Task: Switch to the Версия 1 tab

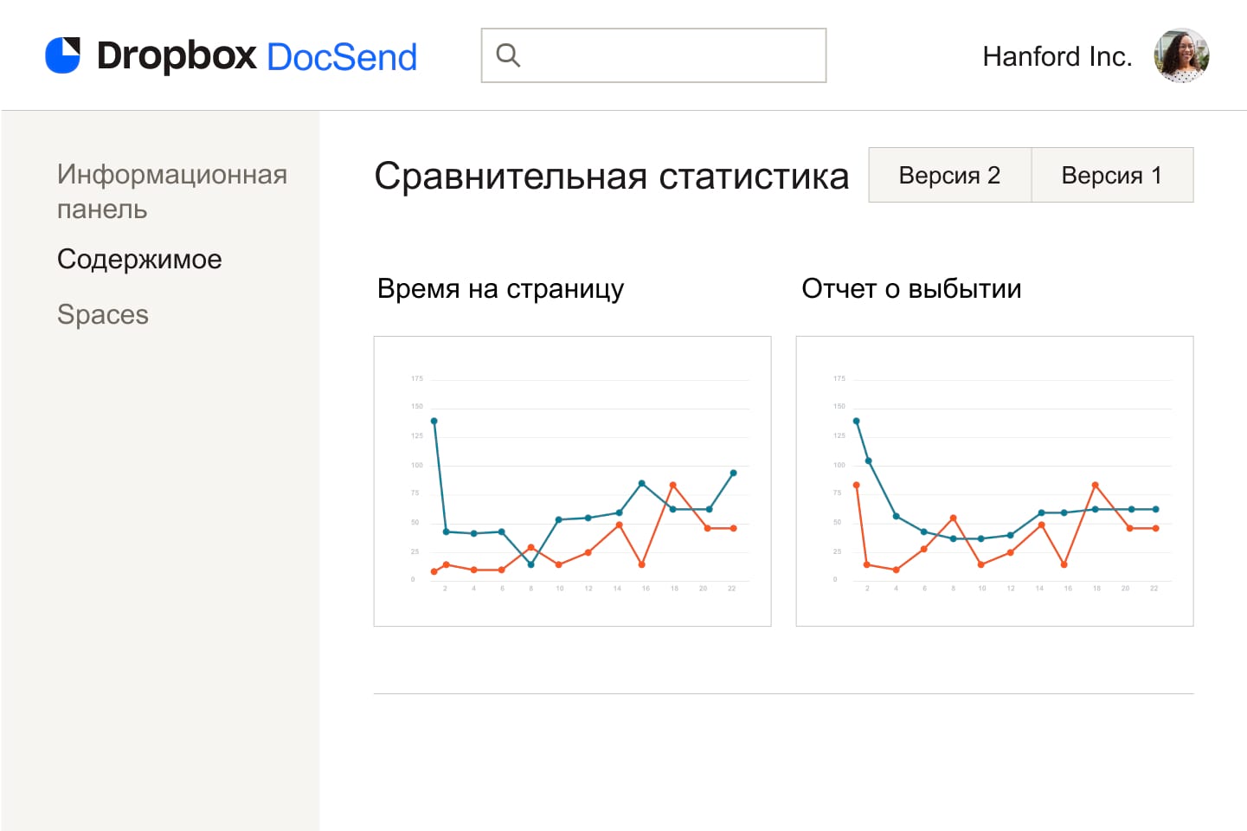Action: [x=1112, y=175]
